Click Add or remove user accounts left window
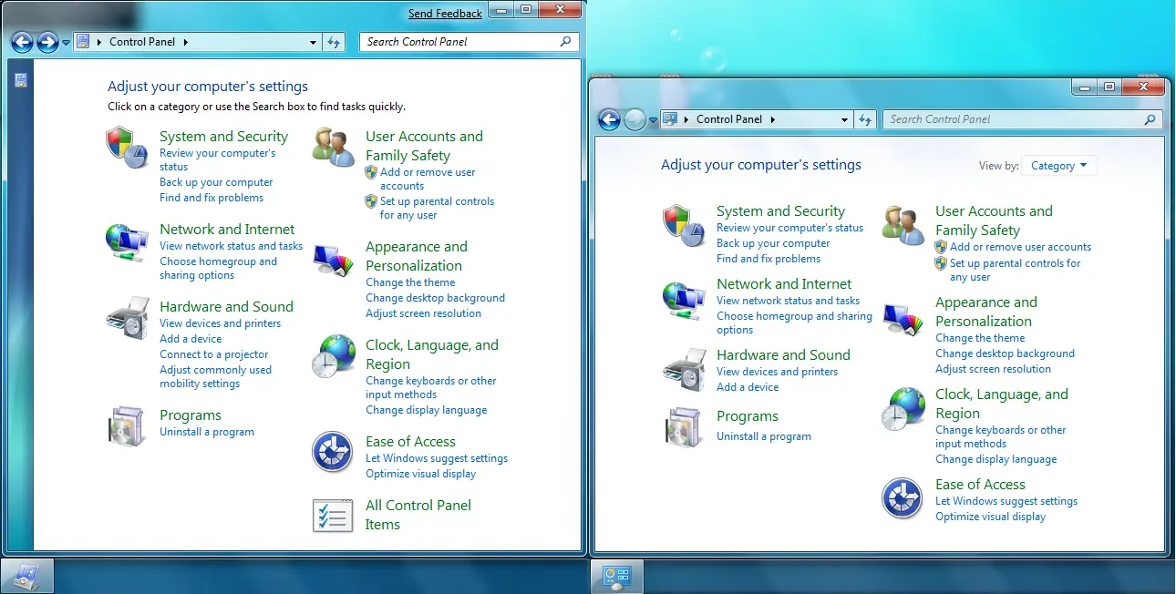The width and height of the screenshot is (1176, 594). (428, 179)
